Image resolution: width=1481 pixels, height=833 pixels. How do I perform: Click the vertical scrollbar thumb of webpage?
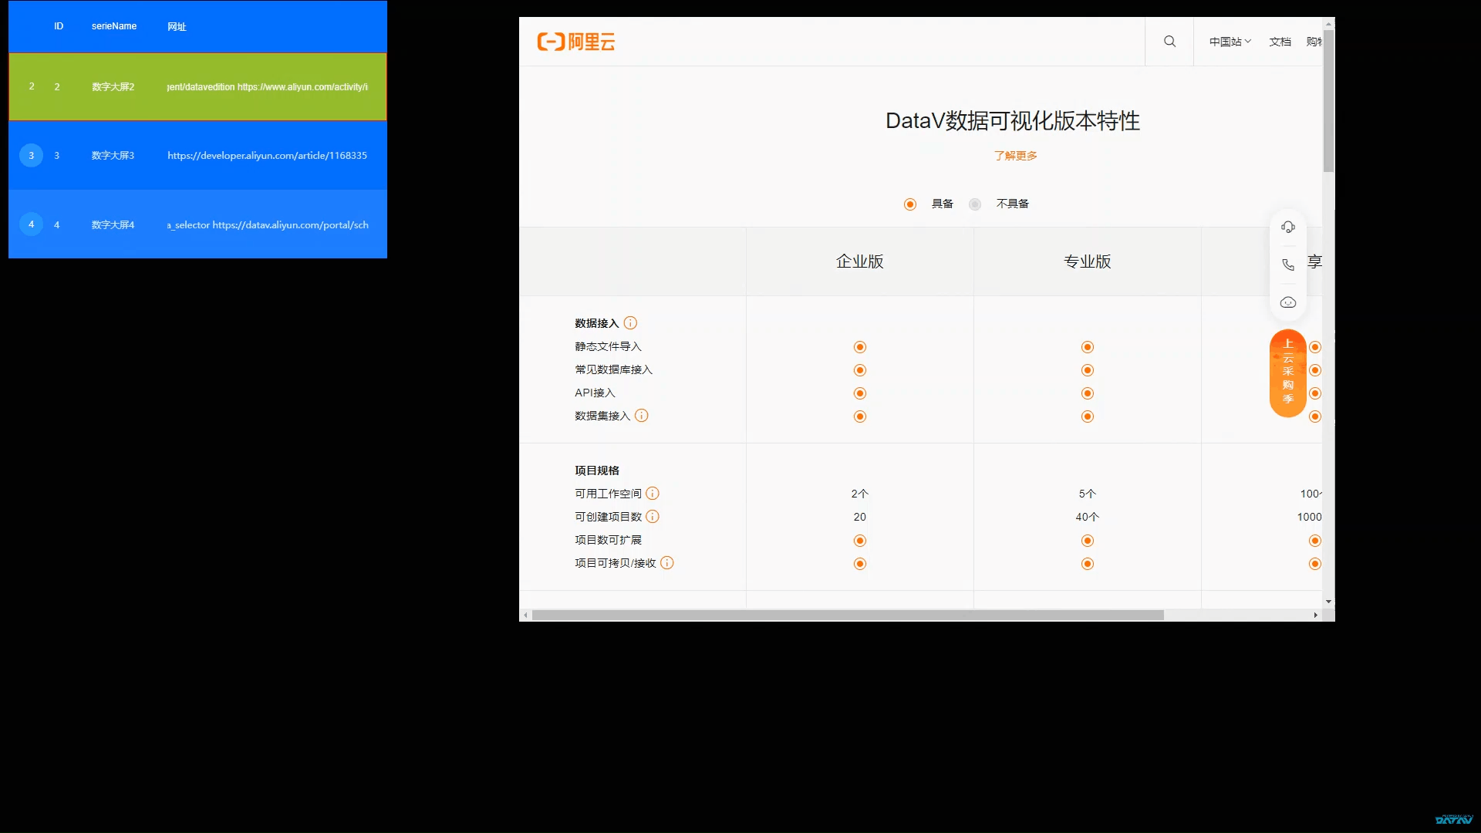(x=1328, y=100)
